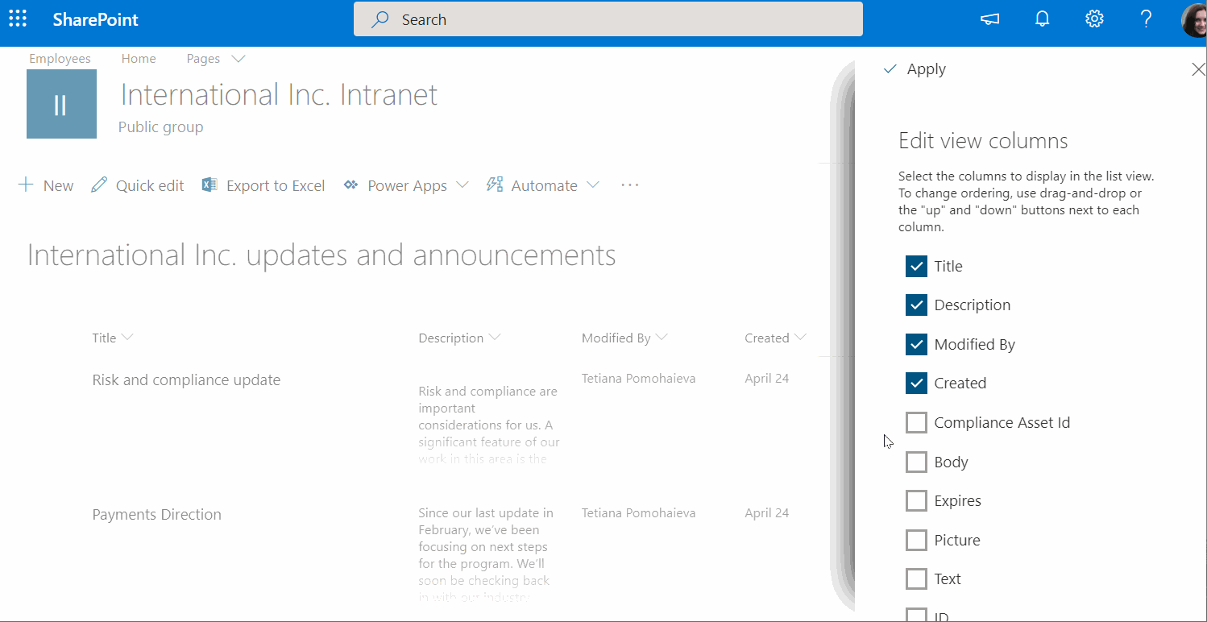
Task: Open your profile picture menu
Action: pyautogui.click(x=1193, y=20)
